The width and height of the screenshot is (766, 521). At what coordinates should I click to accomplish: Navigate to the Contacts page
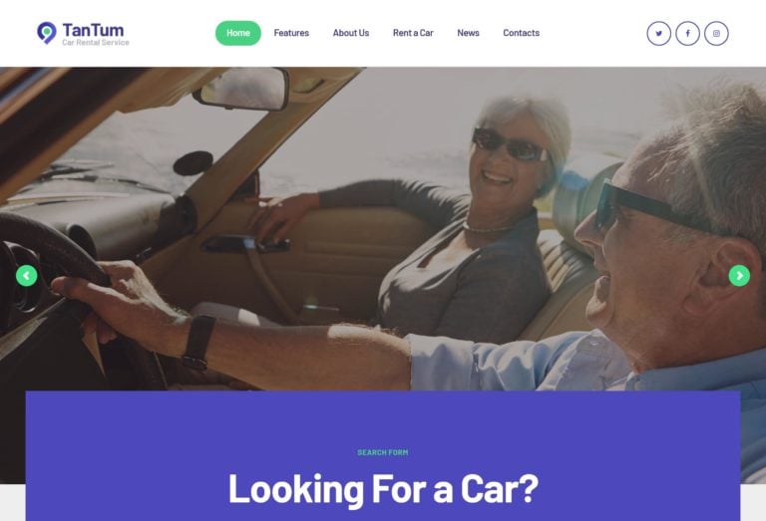click(x=521, y=33)
